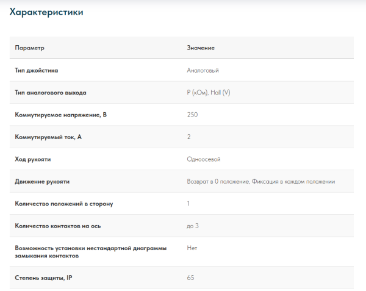Click the Характеристики section heading
Image resolution: width=366 pixels, height=291 pixels.
(47, 12)
